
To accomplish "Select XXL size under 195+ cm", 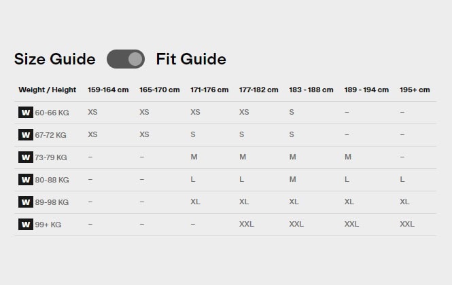I will [x=407, y=224].
